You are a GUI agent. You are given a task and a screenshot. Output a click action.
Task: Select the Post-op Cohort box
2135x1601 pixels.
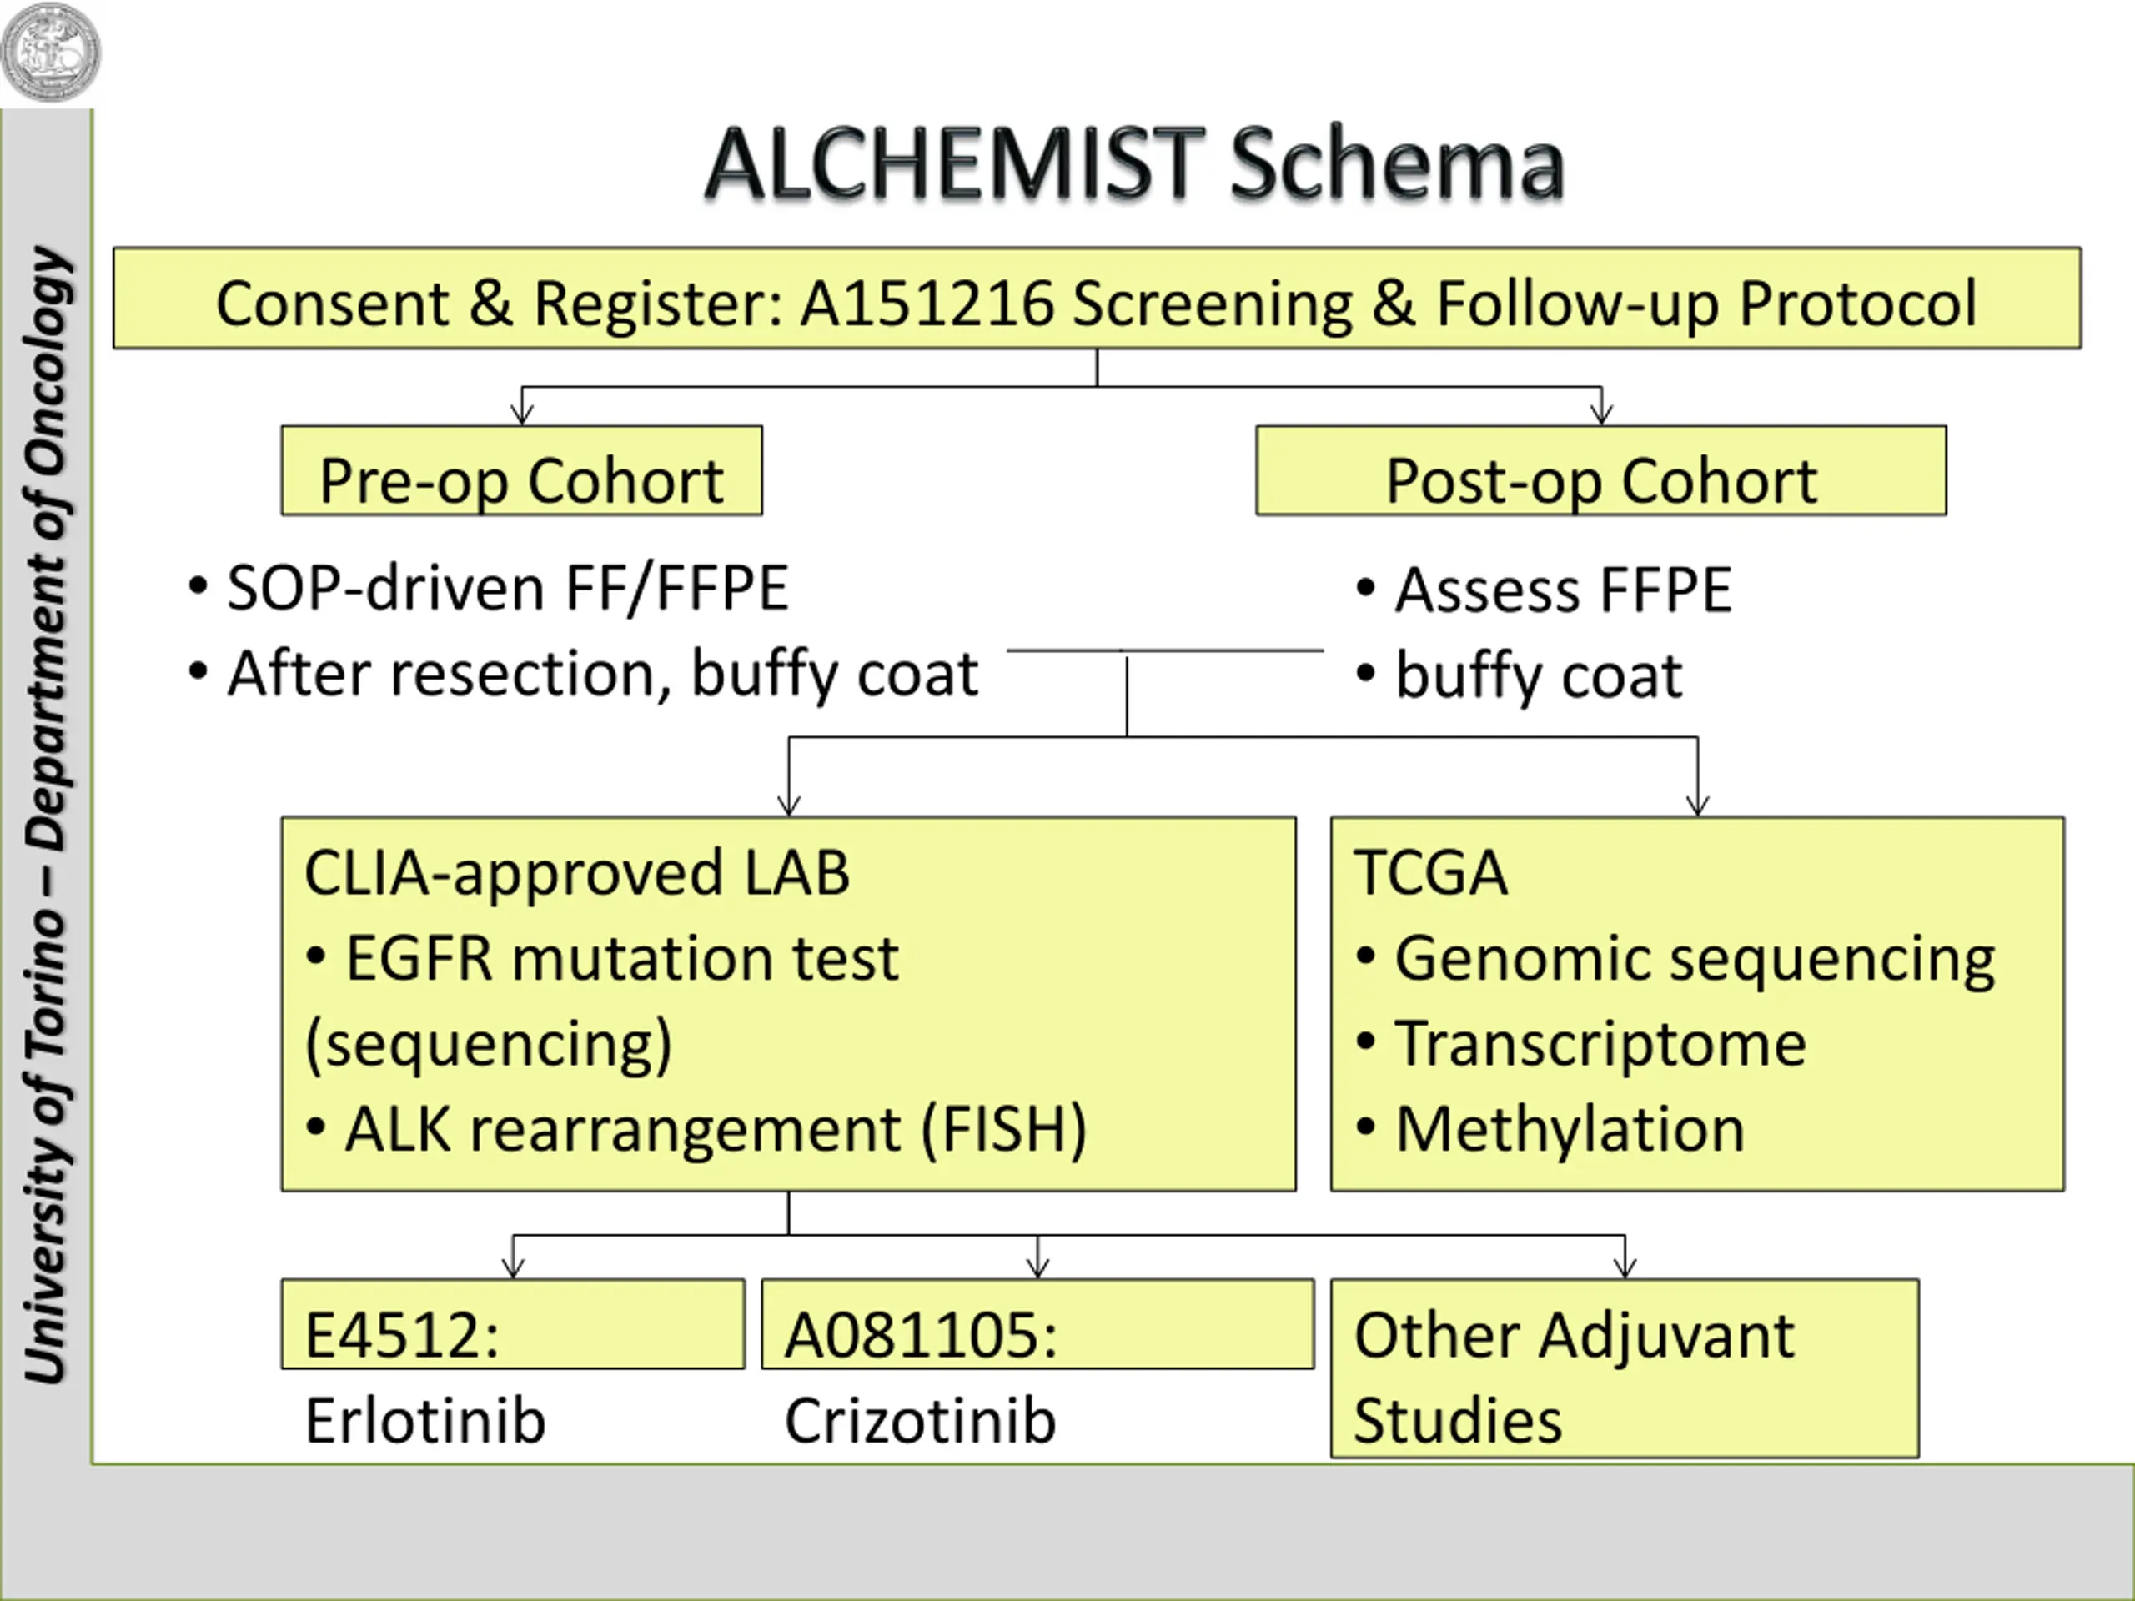point(1601,471)
